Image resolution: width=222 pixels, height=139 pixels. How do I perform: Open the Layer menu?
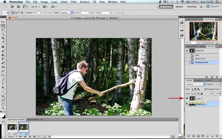pos(54,2)
